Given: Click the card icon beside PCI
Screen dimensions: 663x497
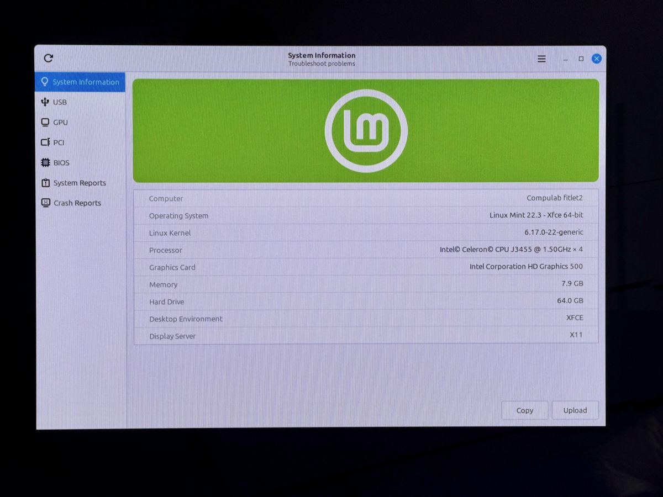Looking at the screenshot, I should click(45, 142).
